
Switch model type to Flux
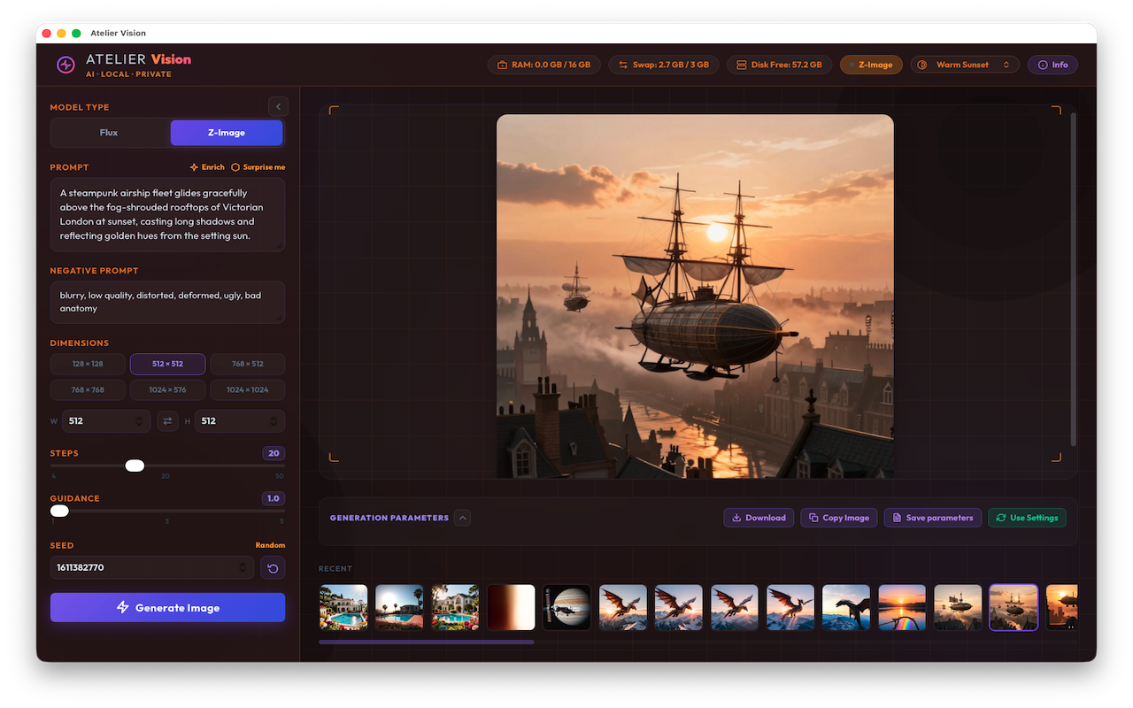pyautogui.click(x=109, y=133)
